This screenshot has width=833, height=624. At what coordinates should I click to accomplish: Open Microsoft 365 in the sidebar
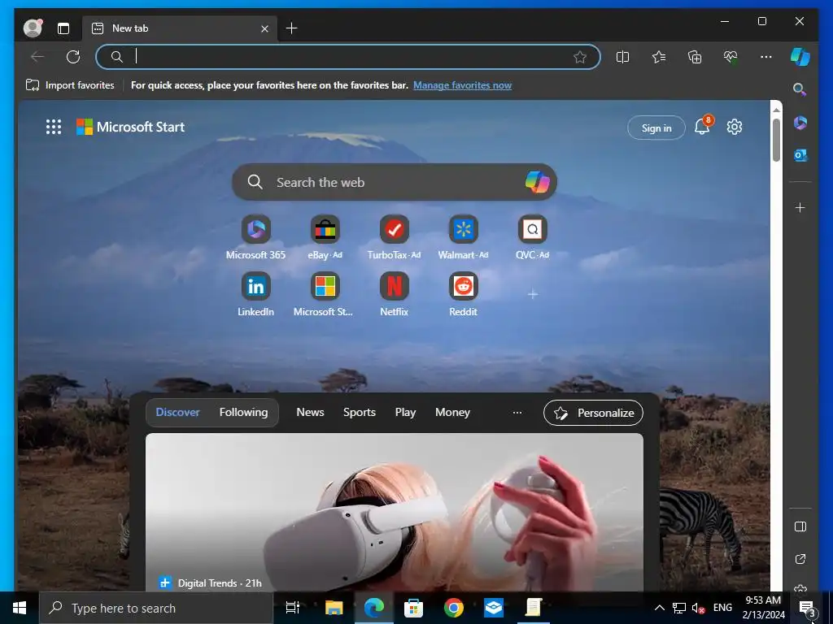point(800,123)
